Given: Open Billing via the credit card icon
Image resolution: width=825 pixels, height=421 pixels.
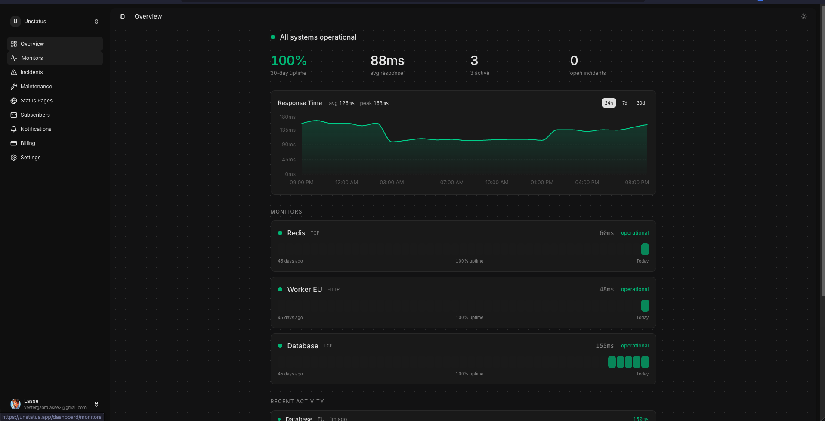Looking at the screenshot, I should click(14, 143).
